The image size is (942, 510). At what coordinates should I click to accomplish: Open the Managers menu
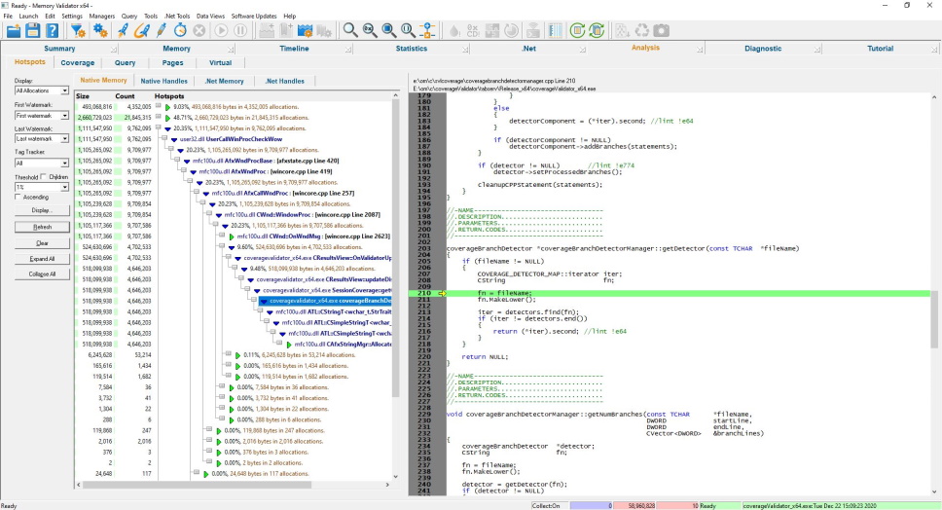coord(101,17)
